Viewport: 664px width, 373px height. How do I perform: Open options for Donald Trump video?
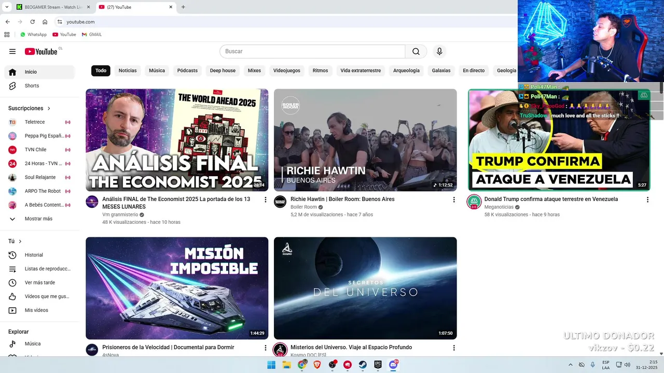647,199
